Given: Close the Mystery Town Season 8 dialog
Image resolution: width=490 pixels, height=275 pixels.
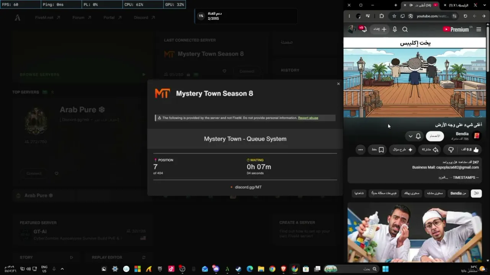Looking at the screenshot, I should click(x=338, y=84).
